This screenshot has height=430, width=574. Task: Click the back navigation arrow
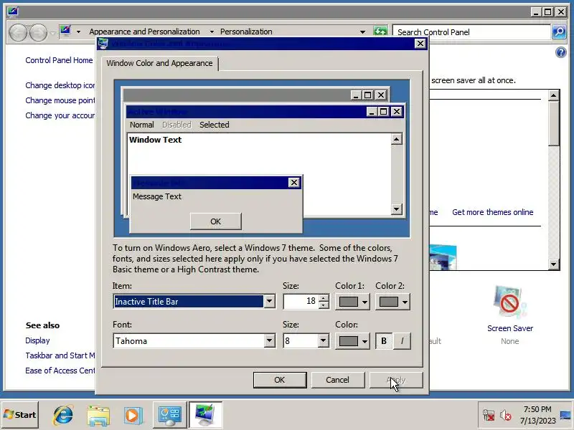pos(18,32)
